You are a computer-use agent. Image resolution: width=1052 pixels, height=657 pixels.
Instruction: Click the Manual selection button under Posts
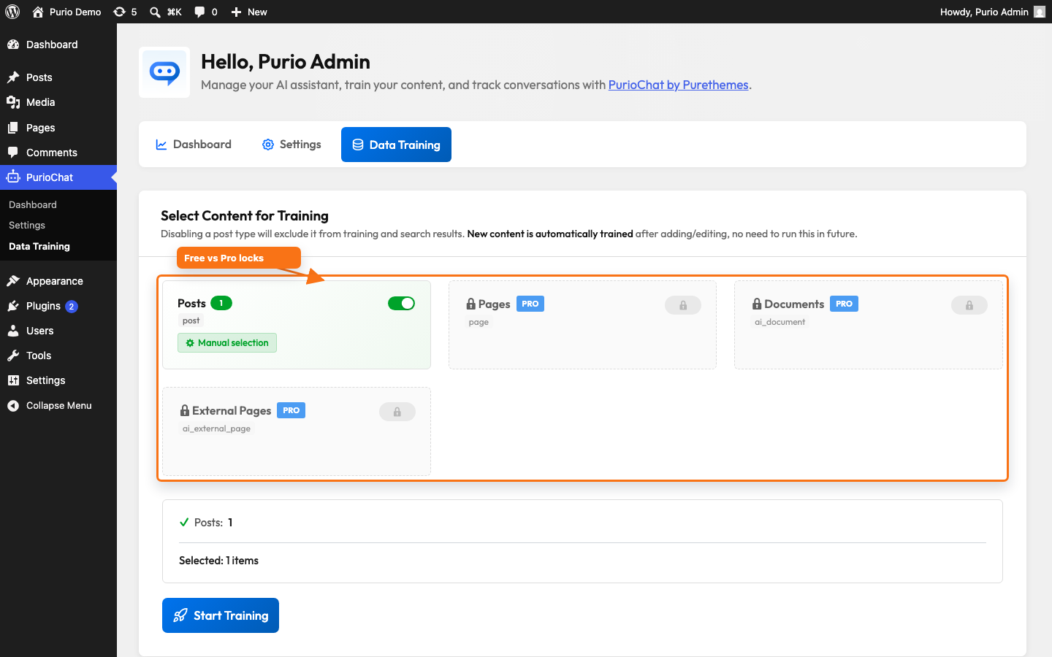point(227,343)
